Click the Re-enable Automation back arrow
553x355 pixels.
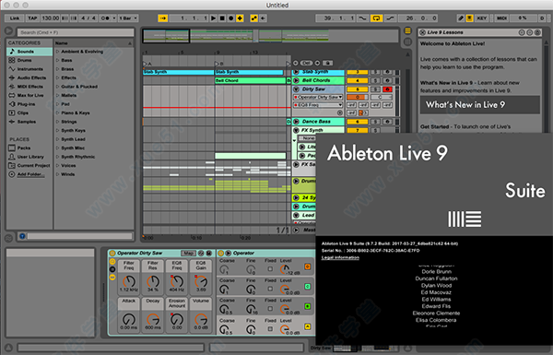(263, 18)
